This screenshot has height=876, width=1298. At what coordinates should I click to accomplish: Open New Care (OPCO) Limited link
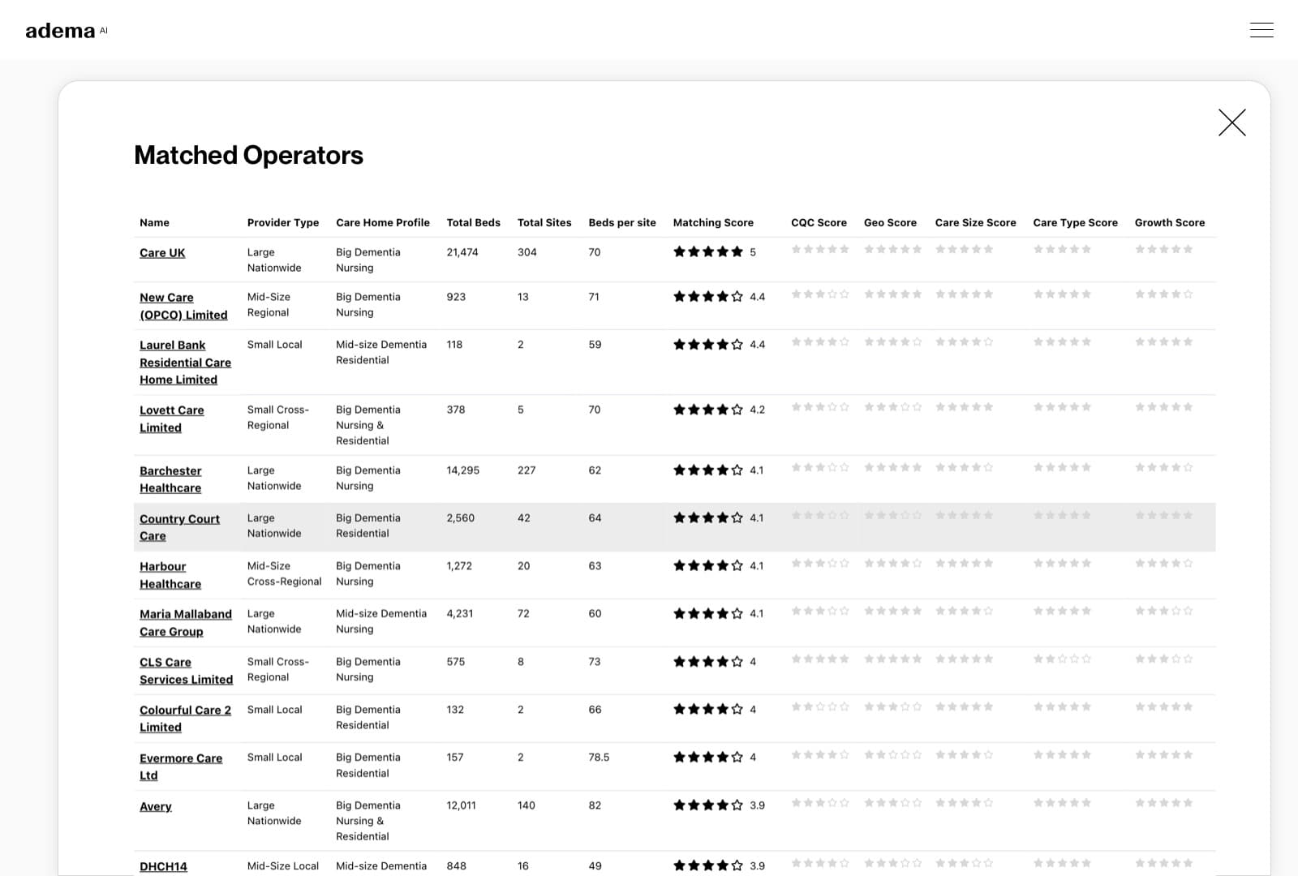(183, 306)
